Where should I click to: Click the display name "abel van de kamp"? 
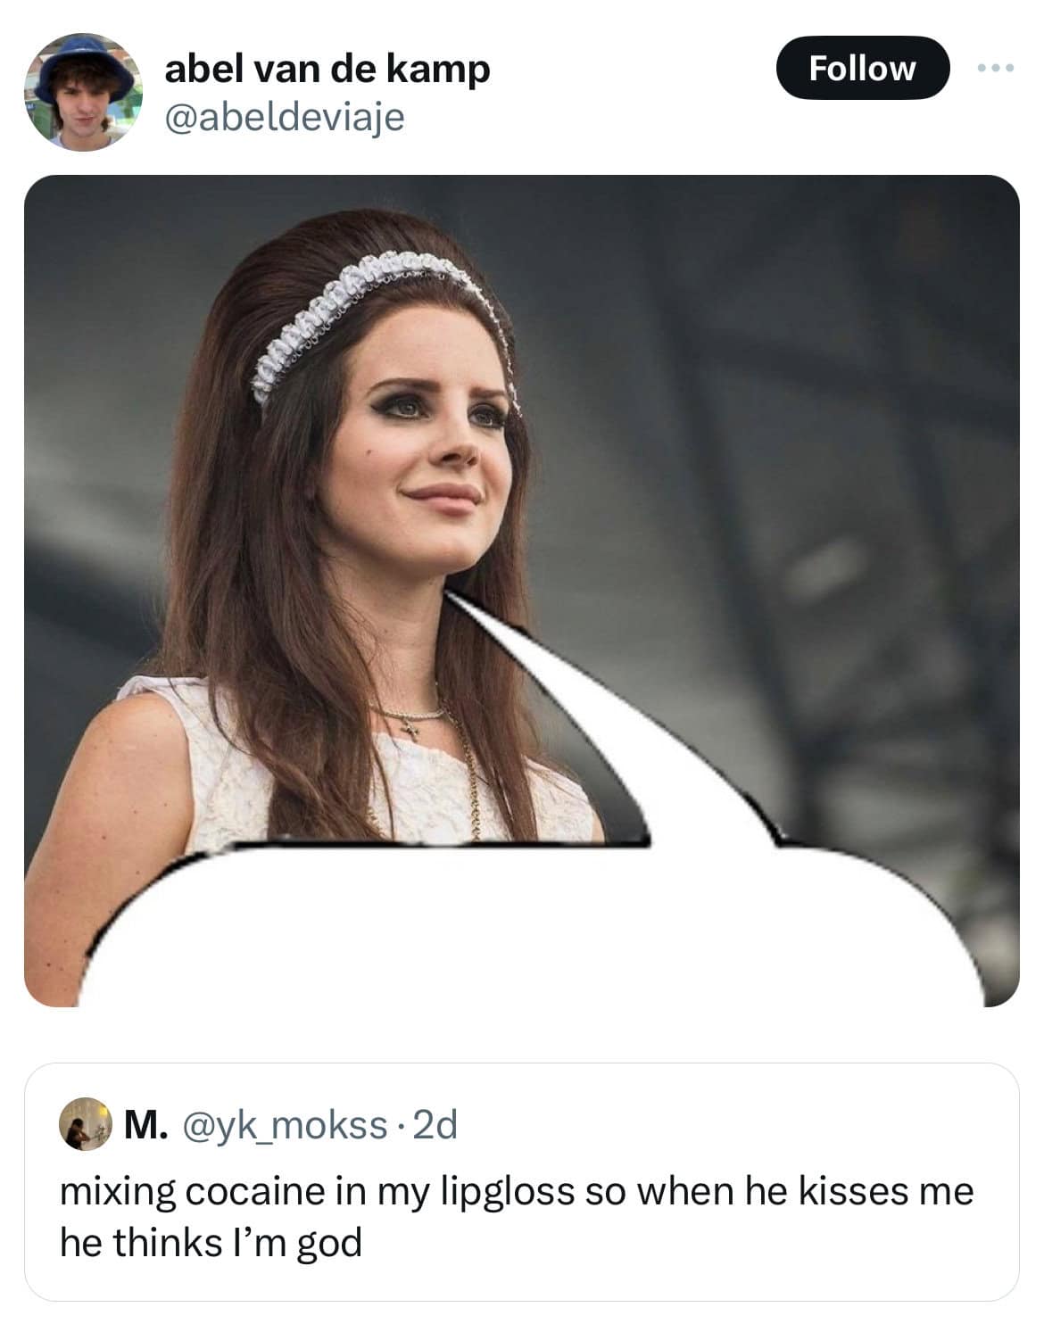[327, 69]
